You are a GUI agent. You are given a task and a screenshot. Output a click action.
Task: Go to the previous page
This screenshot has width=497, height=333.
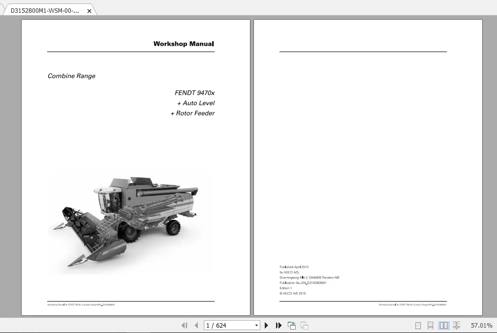pyautogui.click(x=196, y=326)
